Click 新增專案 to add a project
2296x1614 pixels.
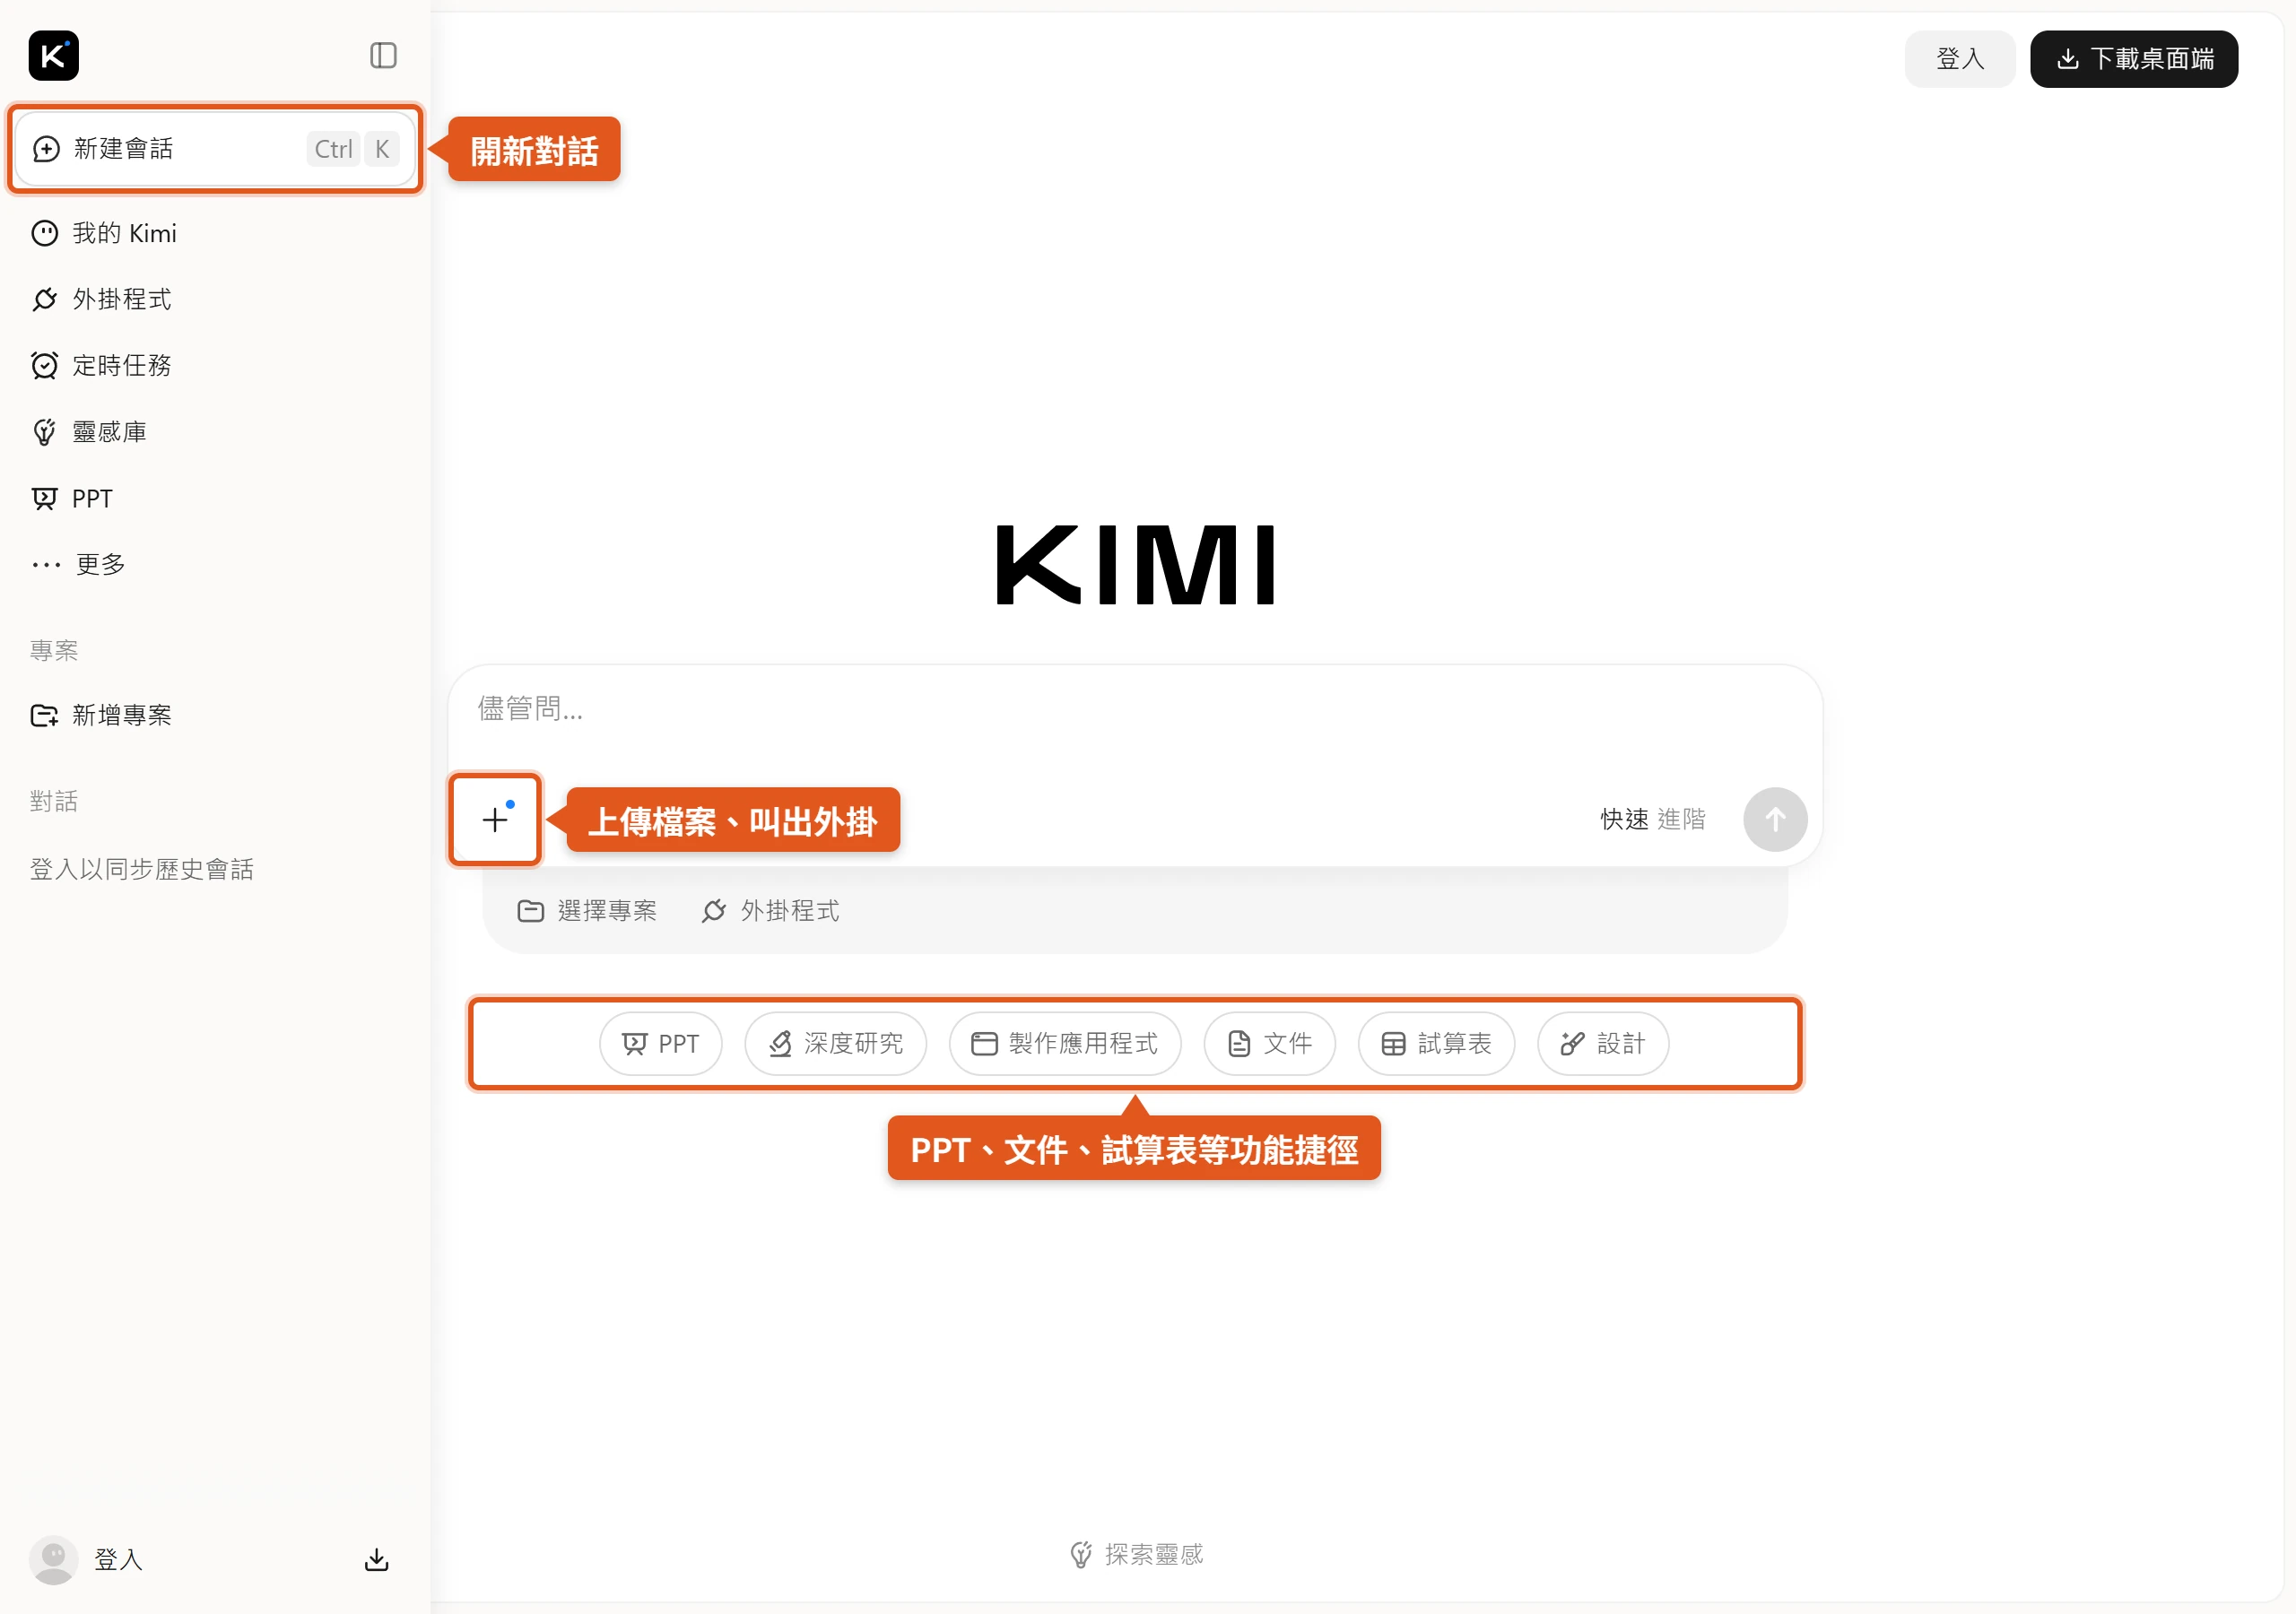coord(102,715)
